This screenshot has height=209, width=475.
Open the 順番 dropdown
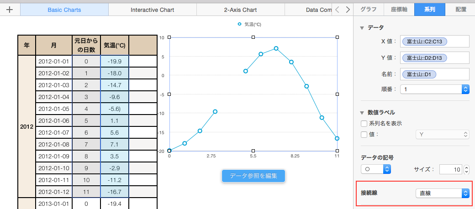point(465,89)
